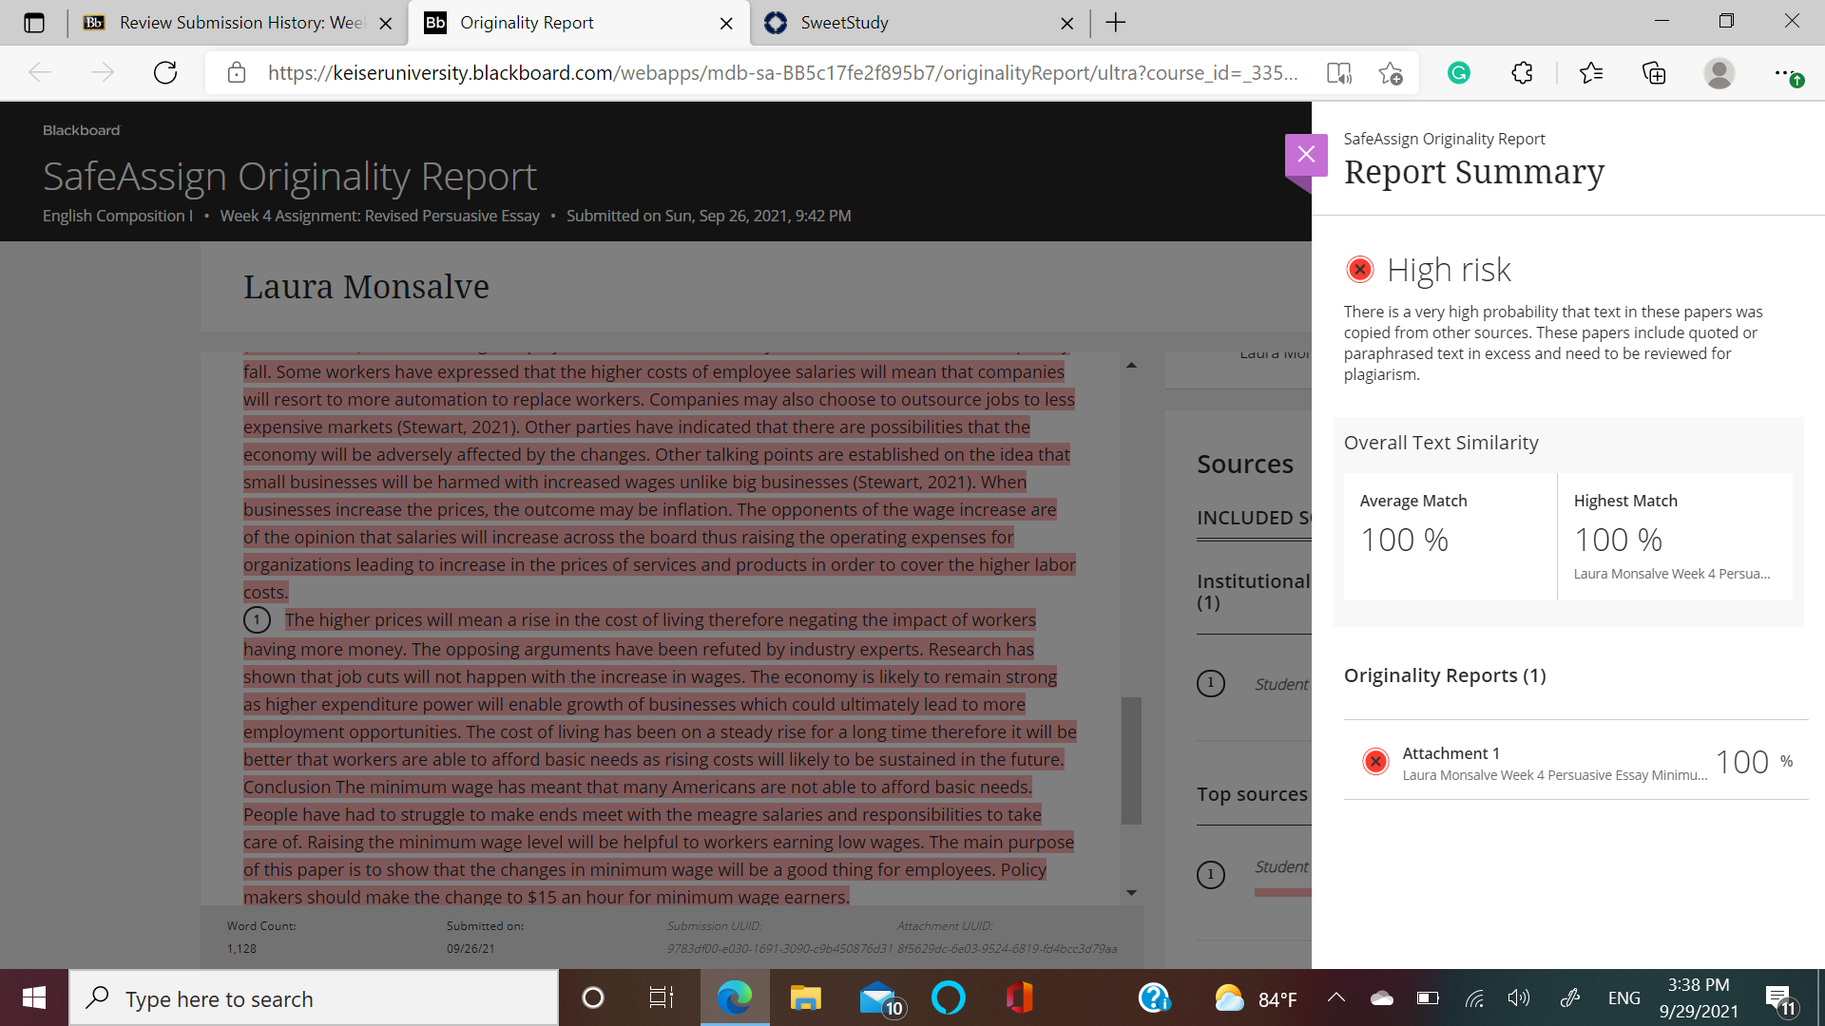Open browser Settings and more menu
The image size is (1825, 1026).
tap(1786, 73)
